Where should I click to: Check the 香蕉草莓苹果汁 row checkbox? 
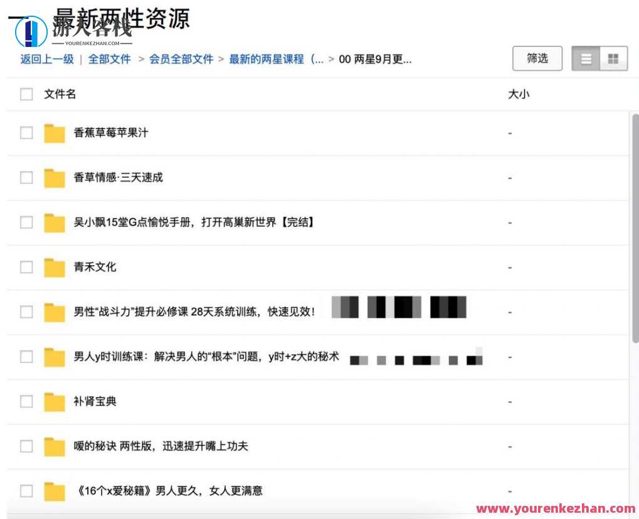(x=26, y=133)
